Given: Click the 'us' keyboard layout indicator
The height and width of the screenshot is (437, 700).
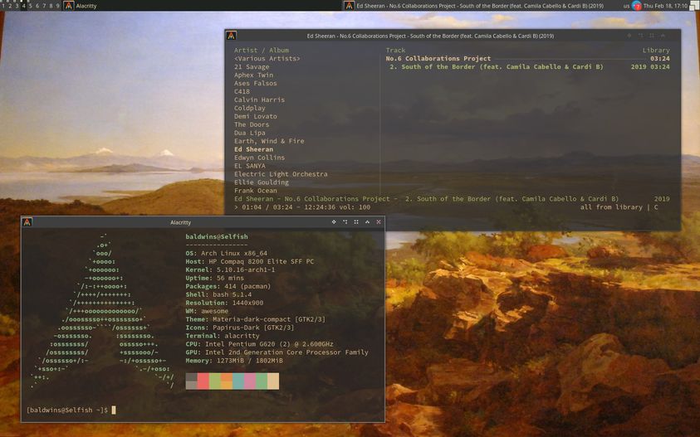Looking at the screenshot, I should [626, 5].
